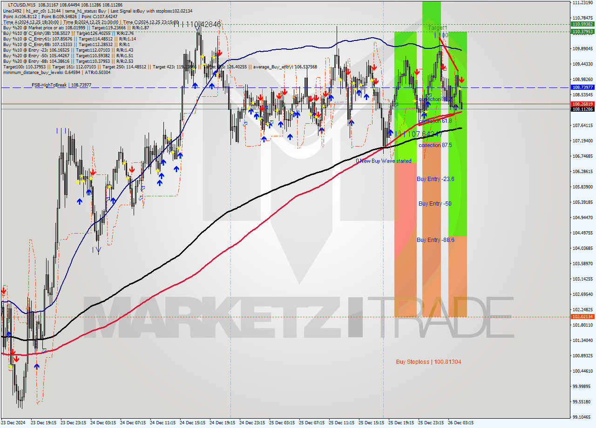Select the 'Line:3492' indicator status line

[x=98, y=11]
